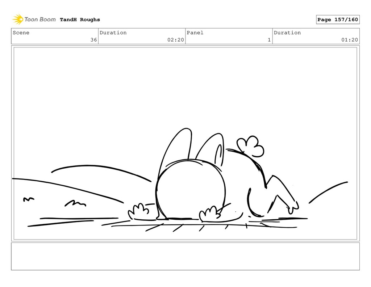Select panel duration value '01:20'
Viewport: 371px width, 287px height.
point(350,40)
